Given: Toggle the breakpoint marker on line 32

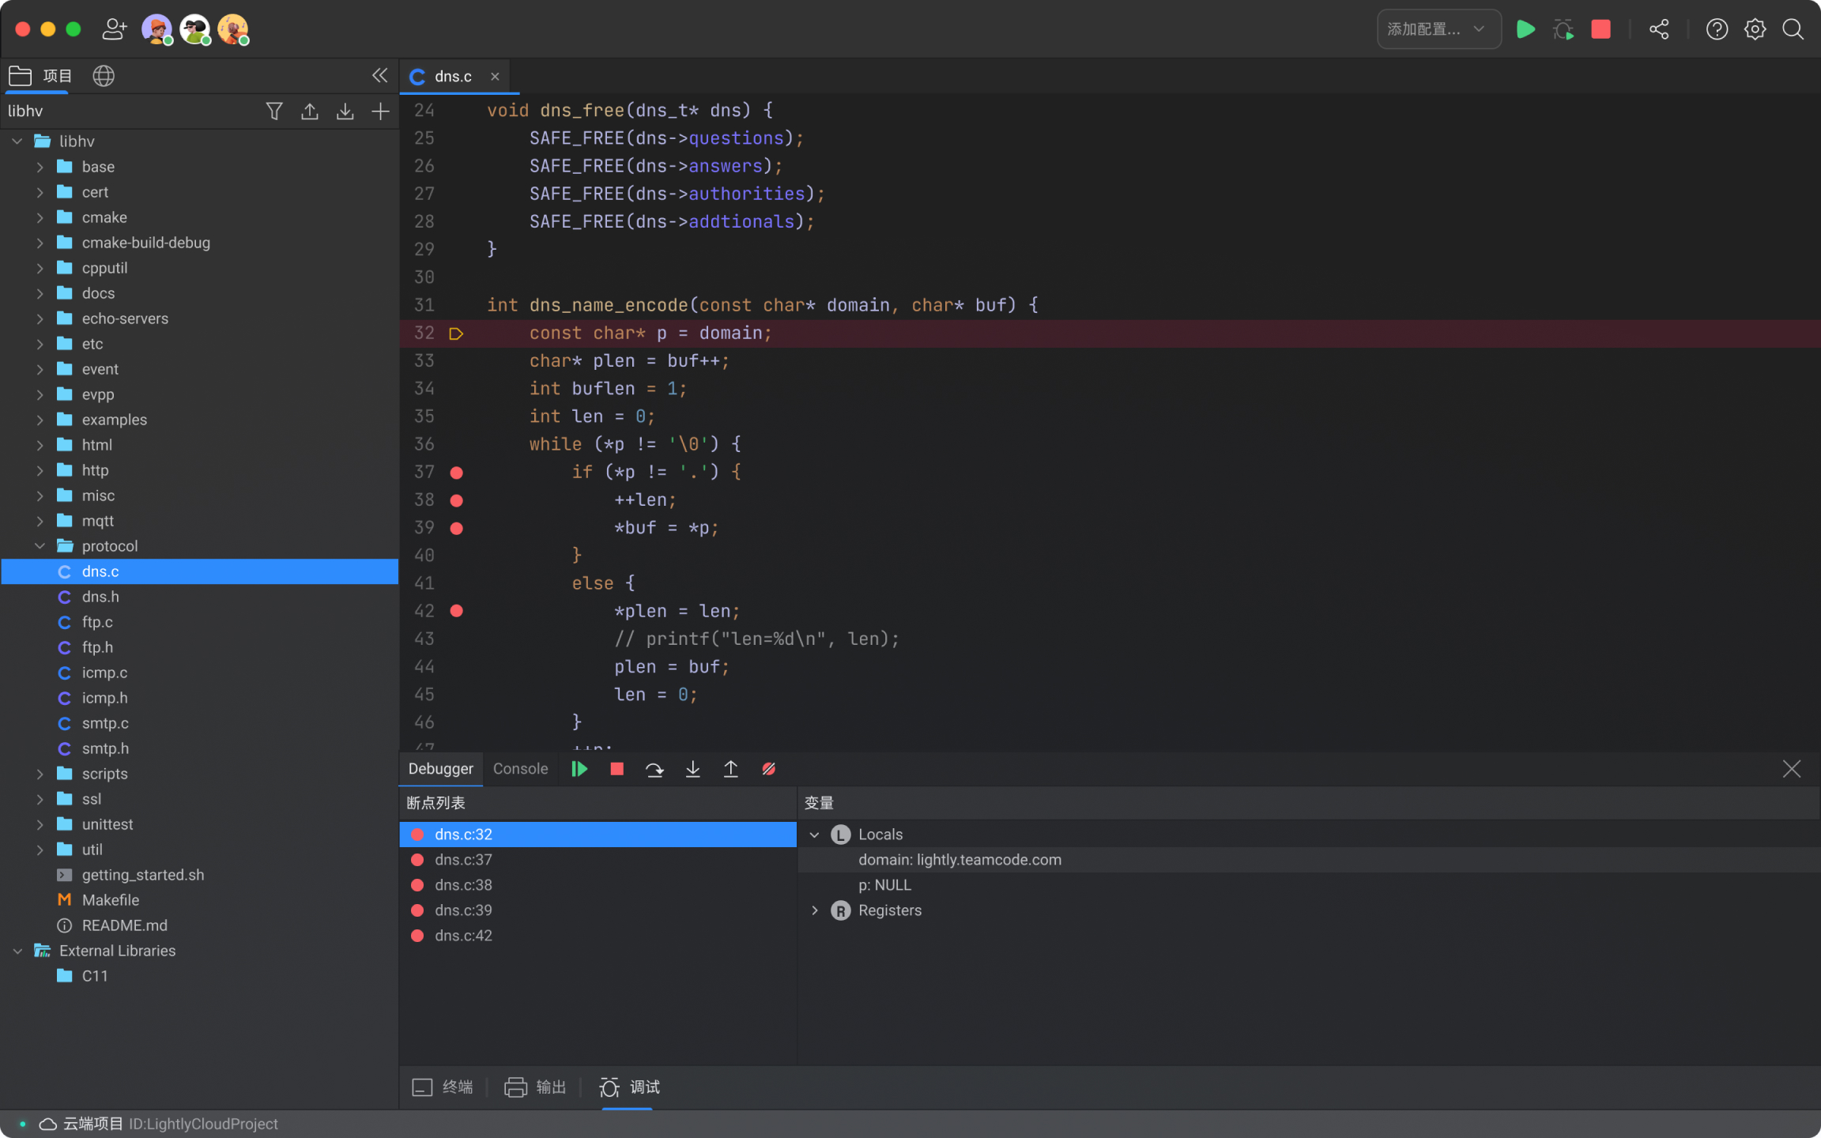Looking at the screenshot, I should click(456, 333).
